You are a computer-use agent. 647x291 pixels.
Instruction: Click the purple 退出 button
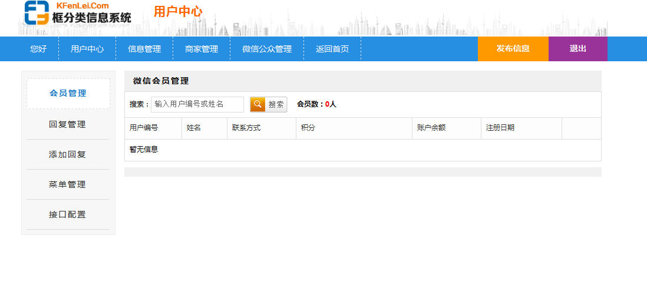click(x=577, y=49)
